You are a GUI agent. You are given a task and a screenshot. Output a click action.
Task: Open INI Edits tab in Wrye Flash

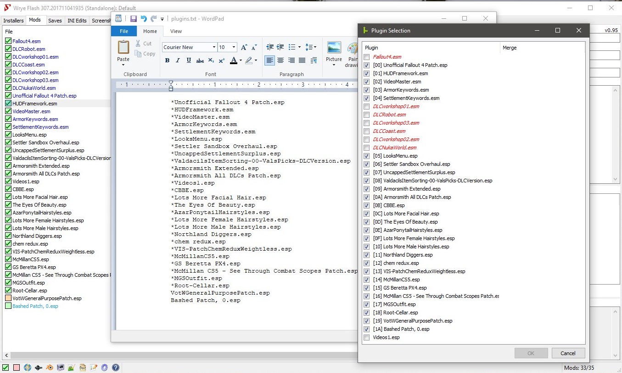coord(77,21)
